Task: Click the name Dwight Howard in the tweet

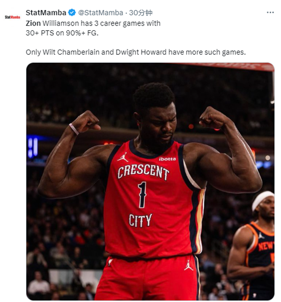Action: pyautogui.click(x=141, y=52)
